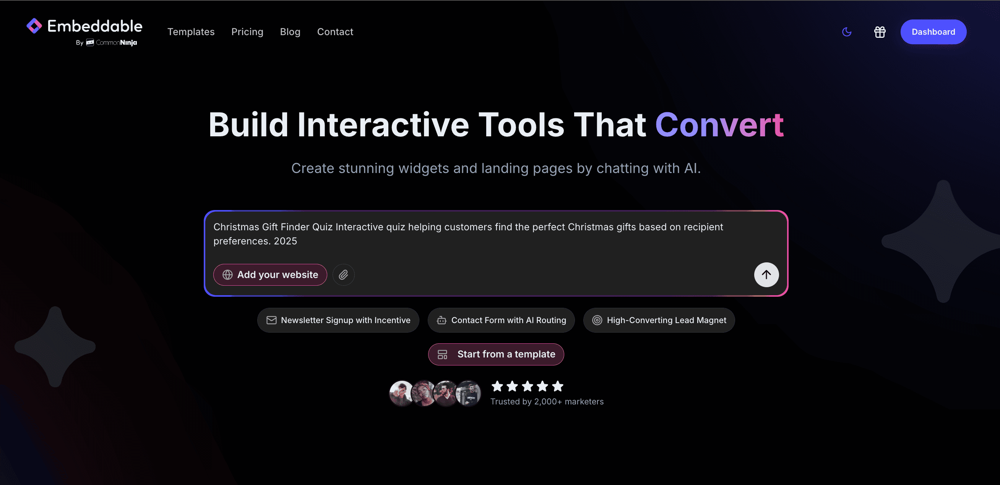
Task: Click the paperclip attach file icon
Action: pos(343,275)
